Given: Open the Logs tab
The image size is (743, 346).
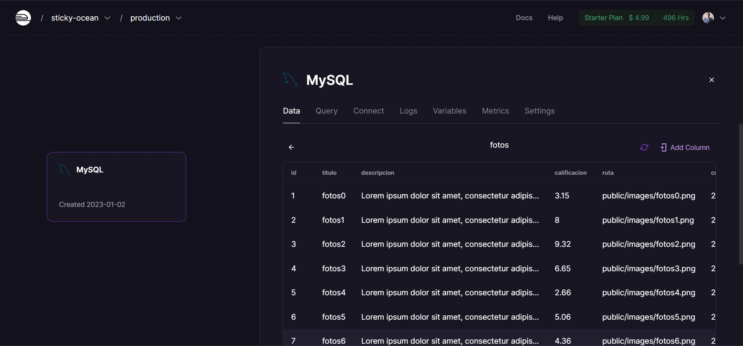Looking at the screenshot, I should pos(409,111).
